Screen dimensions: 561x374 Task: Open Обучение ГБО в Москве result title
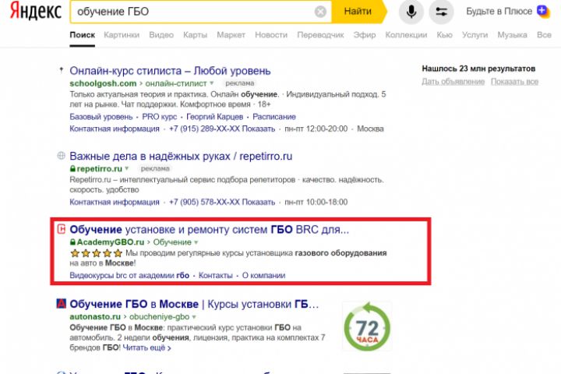[x=194, y=304]
